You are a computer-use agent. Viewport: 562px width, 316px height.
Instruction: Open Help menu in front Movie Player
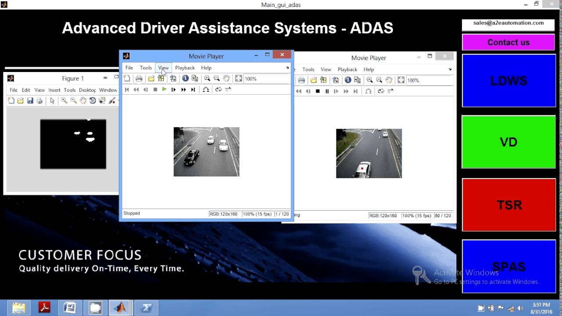tap(206, 68)
